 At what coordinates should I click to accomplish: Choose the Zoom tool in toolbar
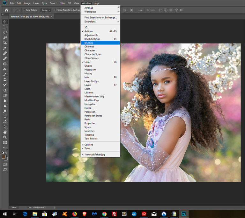pyautogui.click(x=5, y=137)
